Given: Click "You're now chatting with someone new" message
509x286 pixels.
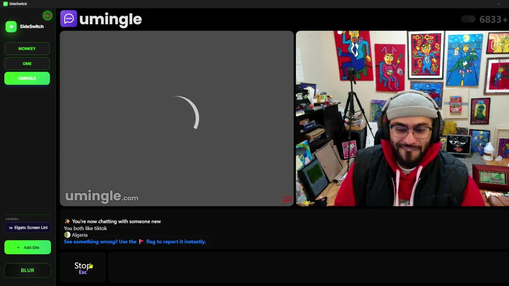Looking at the screenshot, I should (116, 221).
